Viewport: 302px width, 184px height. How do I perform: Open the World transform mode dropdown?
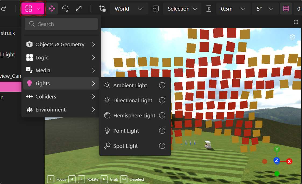(x=129, y=8)
